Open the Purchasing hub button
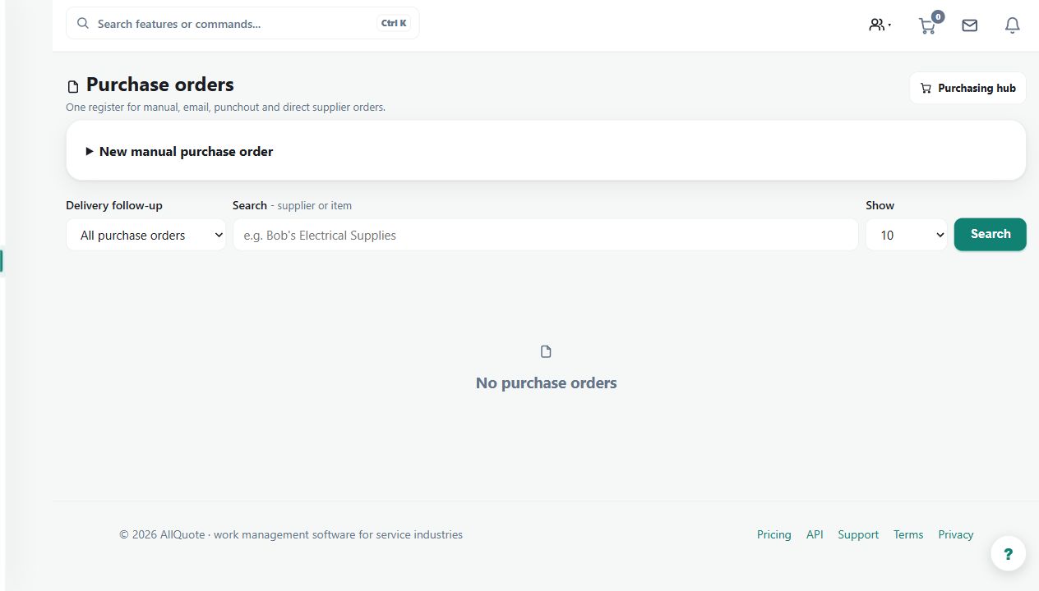This screenshot has width=1039, height=591. pos(967,88)
